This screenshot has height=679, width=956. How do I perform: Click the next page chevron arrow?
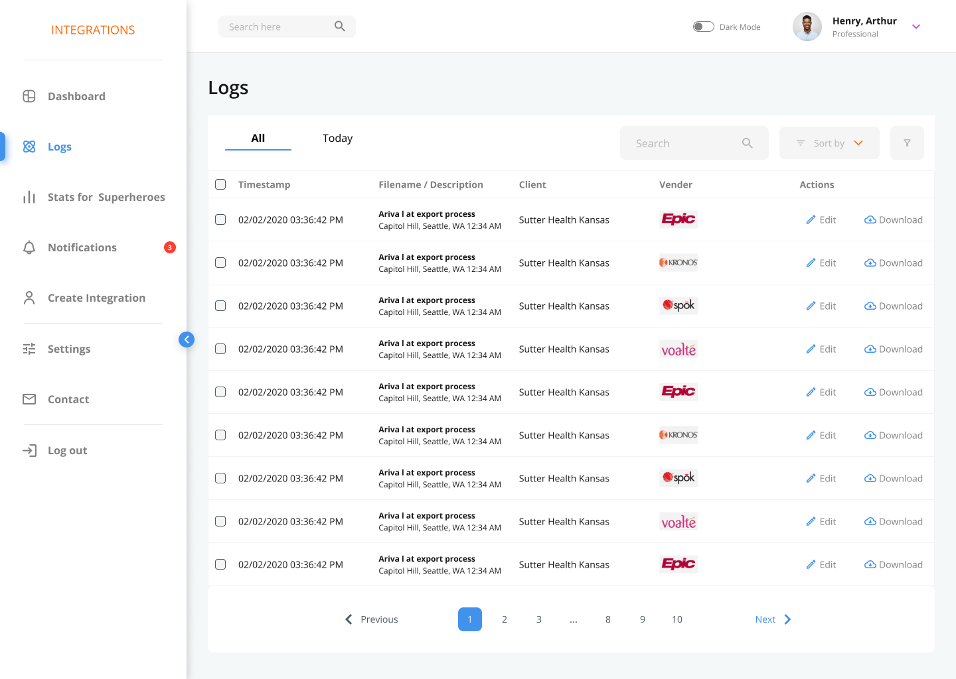pyautogui.click(x=788, y=619)
